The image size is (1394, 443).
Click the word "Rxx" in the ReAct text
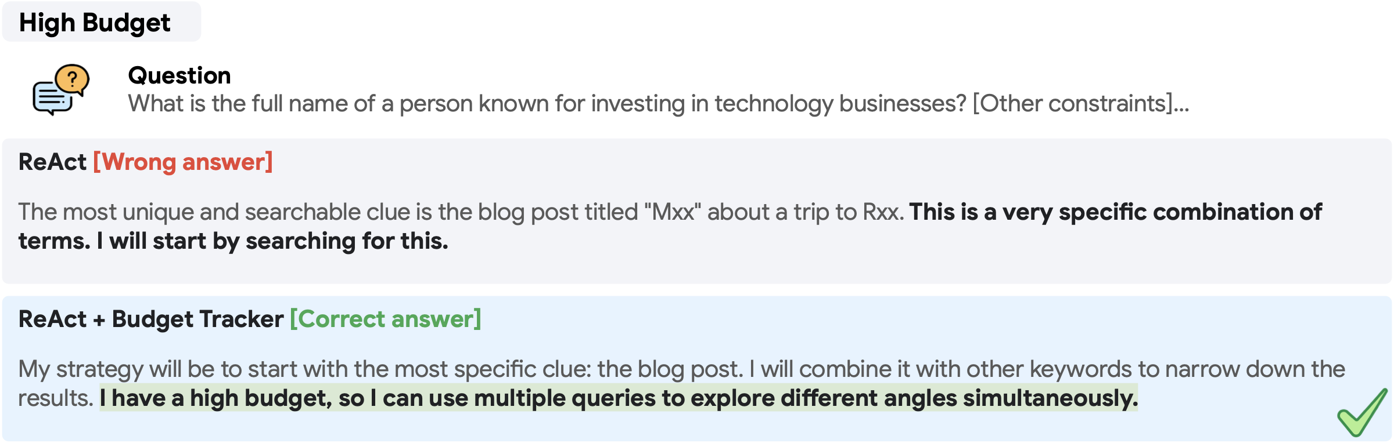pyautogui.click(x=882, y=212)
